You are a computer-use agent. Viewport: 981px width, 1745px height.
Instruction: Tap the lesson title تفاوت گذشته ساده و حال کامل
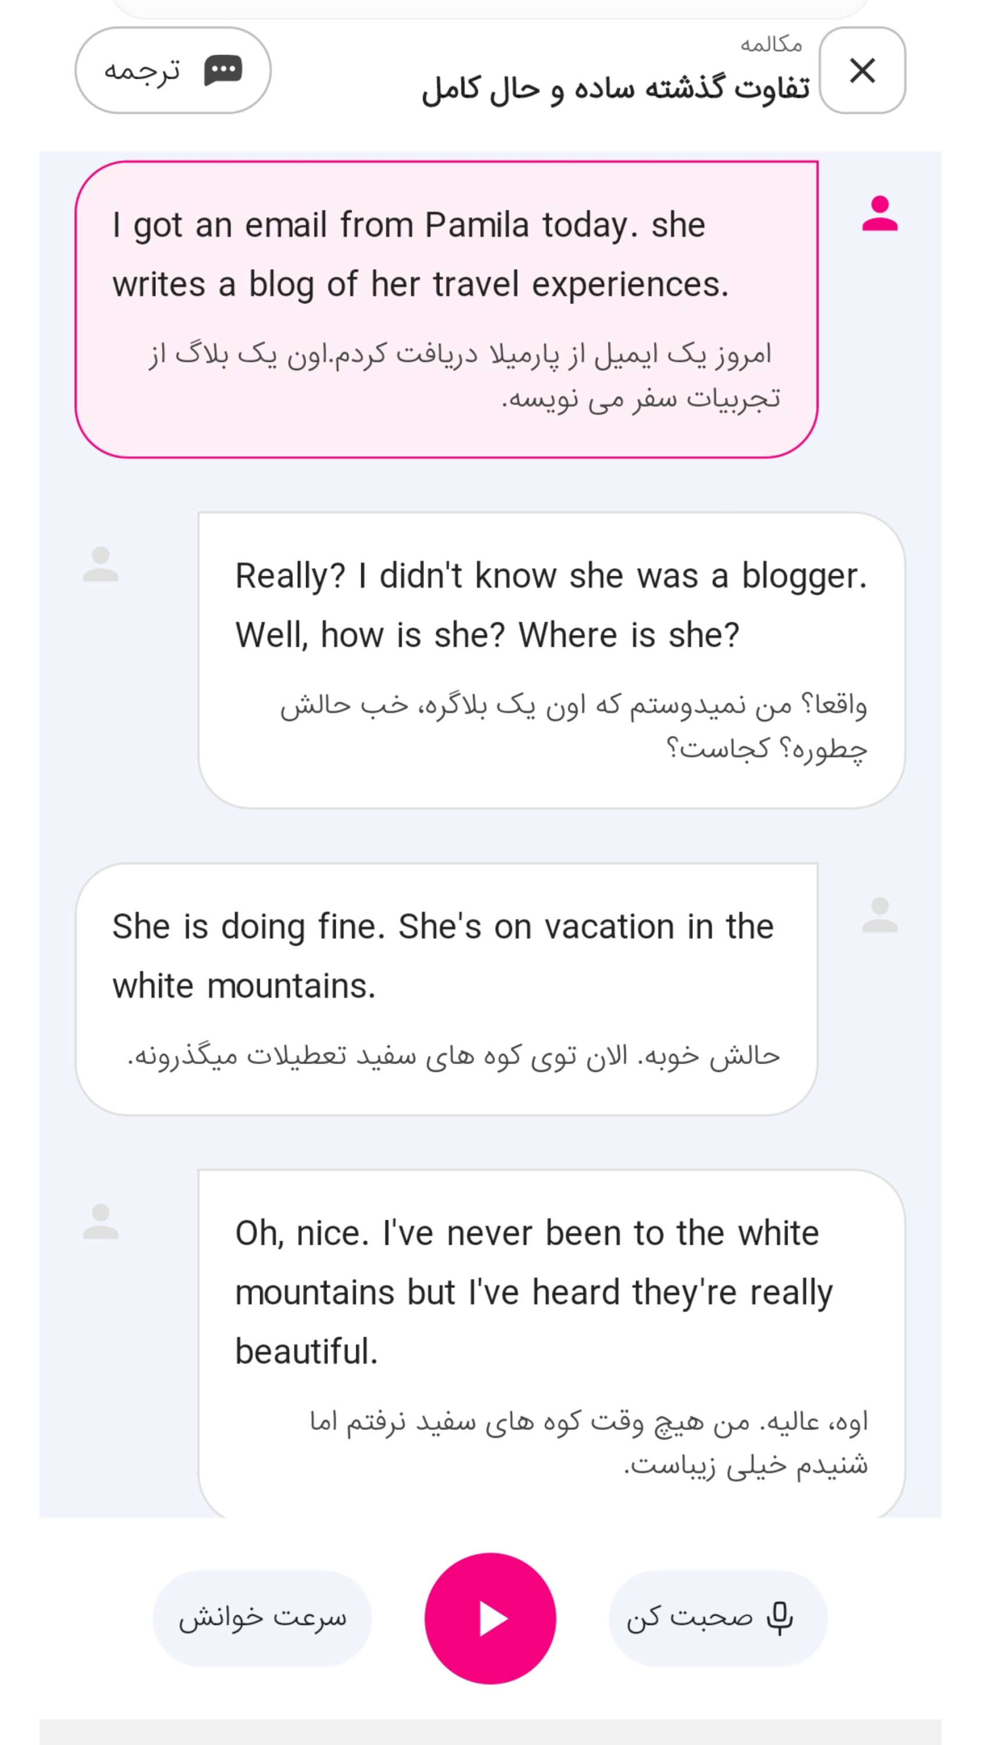tap(615, 89)
